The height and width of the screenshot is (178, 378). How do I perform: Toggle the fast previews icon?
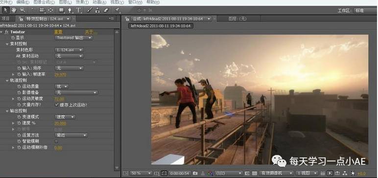pos(330,173)
